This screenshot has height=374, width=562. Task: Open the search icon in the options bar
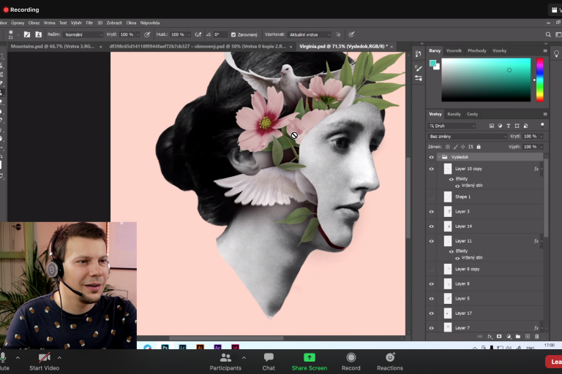548,34
